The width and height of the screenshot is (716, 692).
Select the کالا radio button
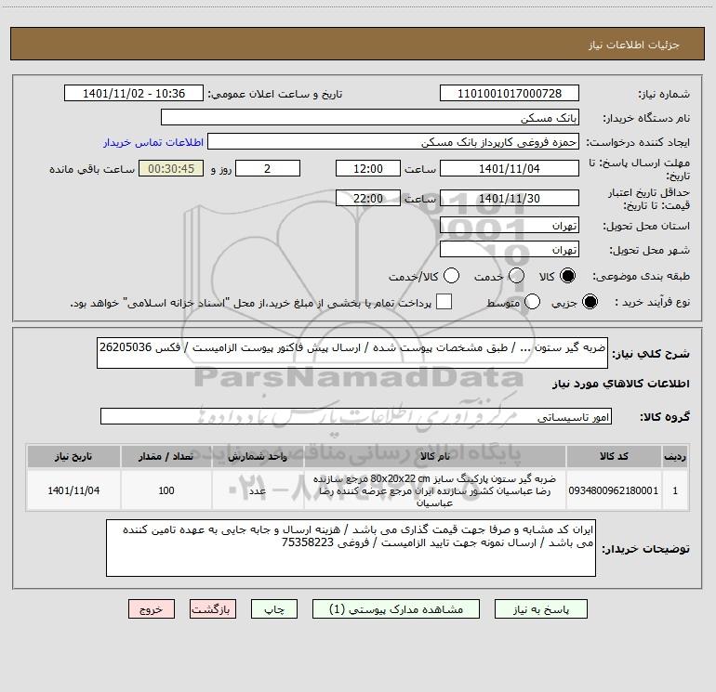click(567, 276)
